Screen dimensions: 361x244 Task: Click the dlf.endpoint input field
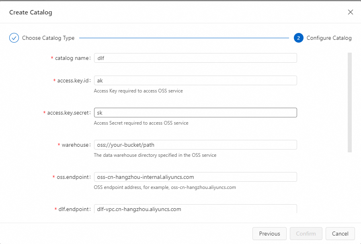click(x=195, y=209)
